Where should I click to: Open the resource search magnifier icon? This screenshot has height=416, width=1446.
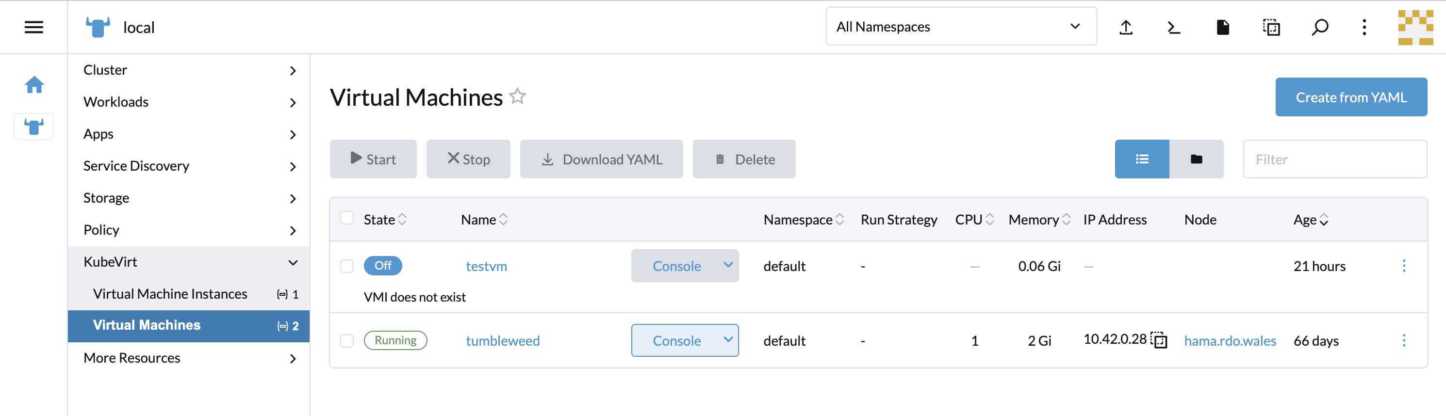coord(1320,27)
